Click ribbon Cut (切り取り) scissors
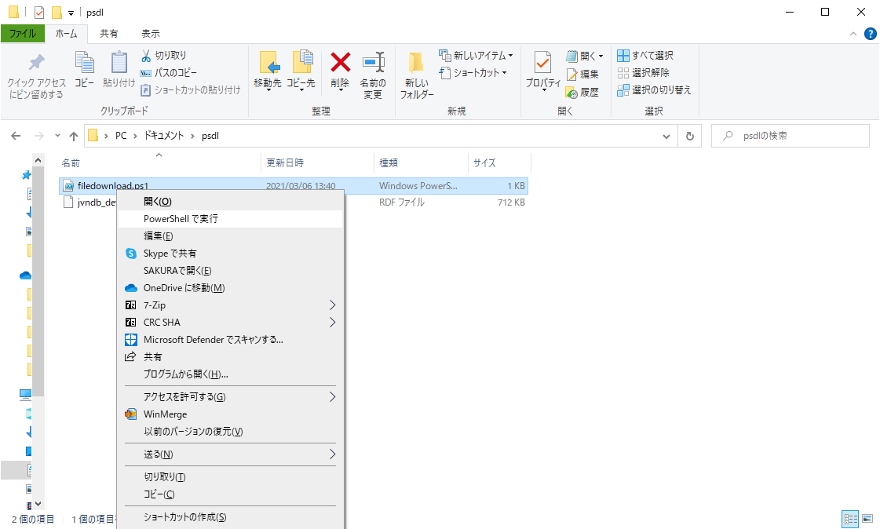 point(163,56)
